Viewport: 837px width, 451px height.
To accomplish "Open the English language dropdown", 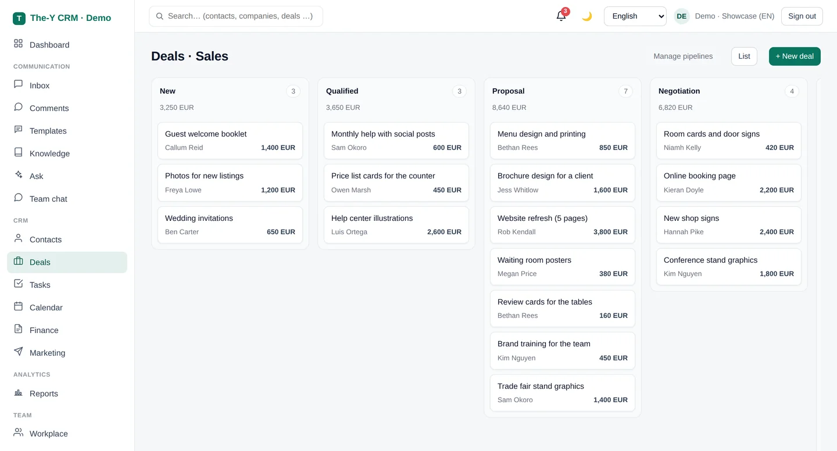I will point(635,16).
